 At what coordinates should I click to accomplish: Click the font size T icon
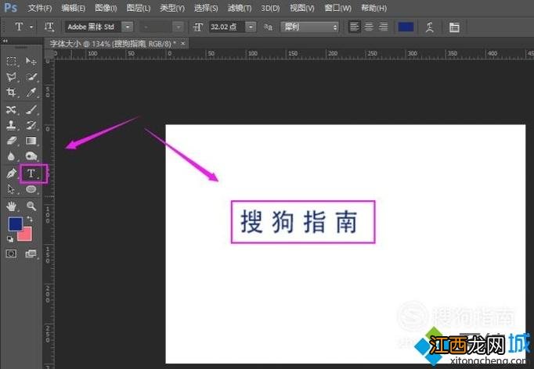[198, 27]
